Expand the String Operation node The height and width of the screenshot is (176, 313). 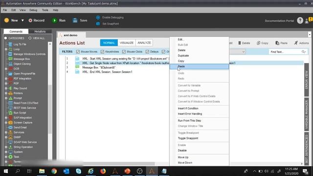[x=6, y=147]
